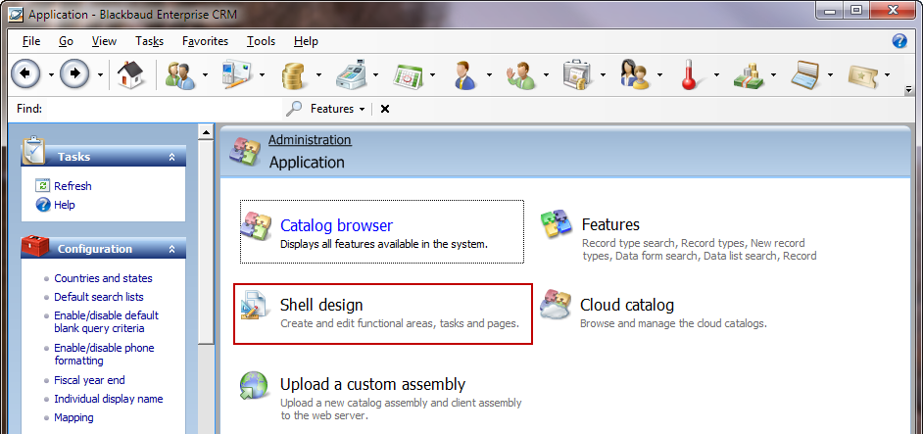
Task: Expand the Revenue coins dropdown arrow
Action: (x=318, y=74)
